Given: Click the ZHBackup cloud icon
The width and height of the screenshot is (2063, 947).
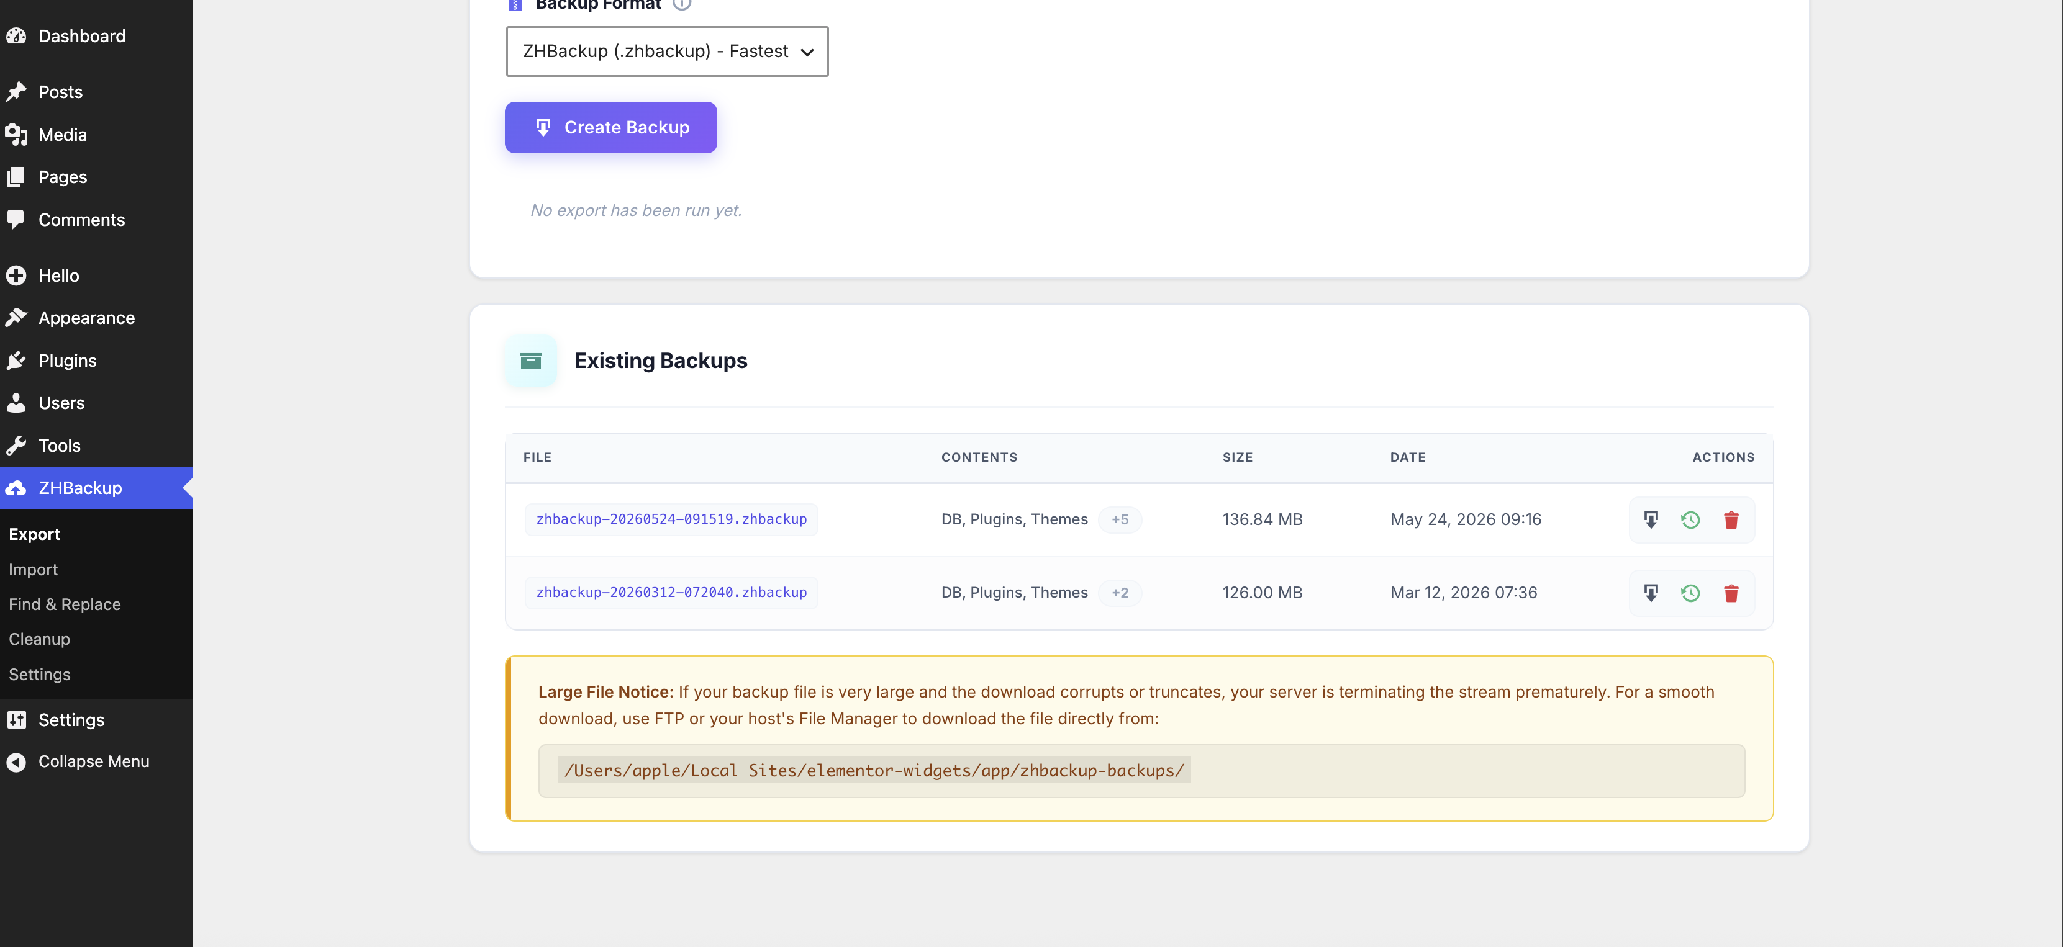Looking at the screenshot, I should point(16,488).
